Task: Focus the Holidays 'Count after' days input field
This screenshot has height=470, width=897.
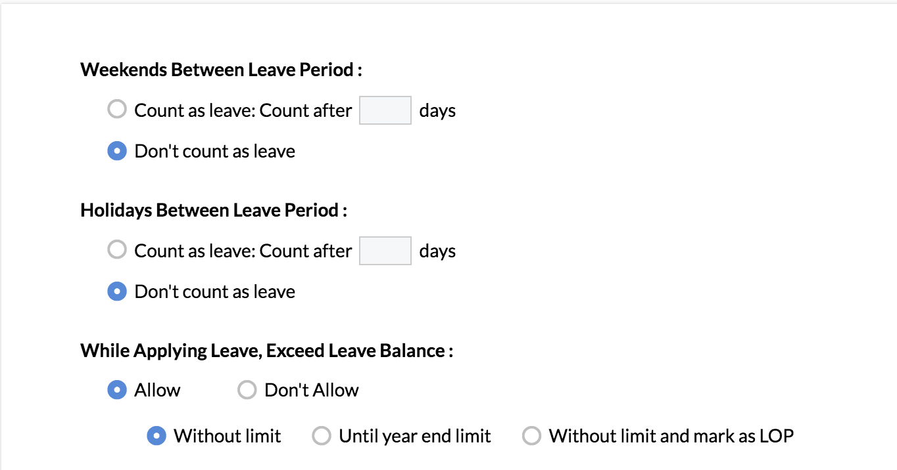Action: 385,251
